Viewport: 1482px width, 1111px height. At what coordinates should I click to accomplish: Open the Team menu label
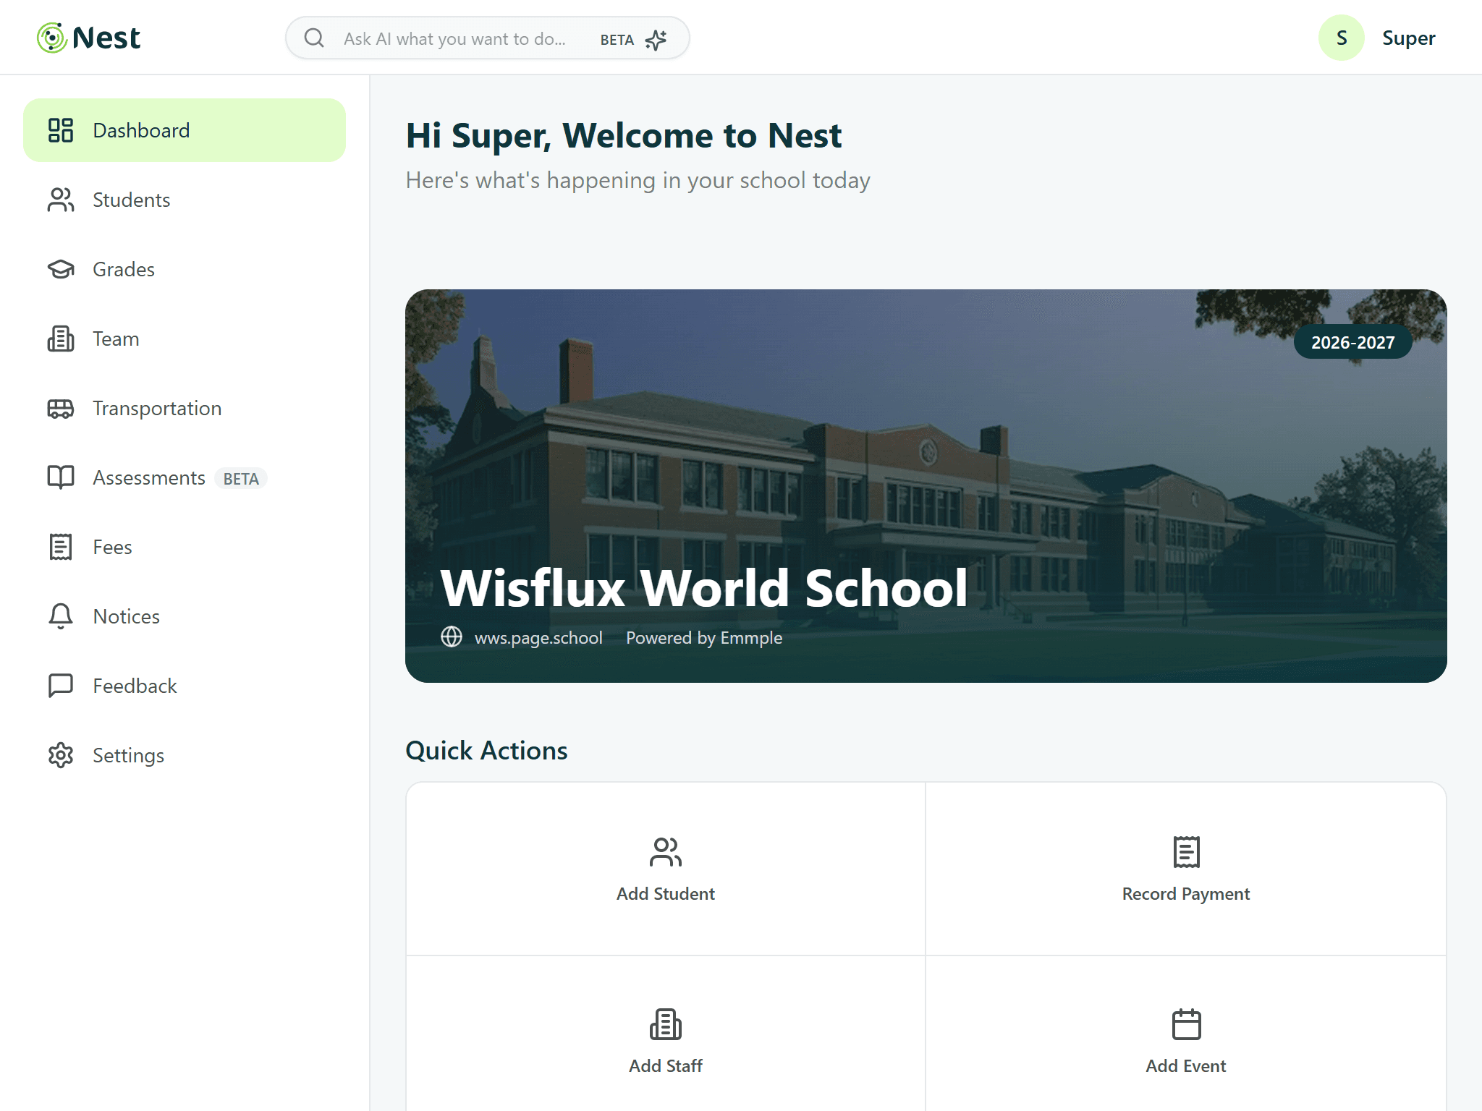(116, 339)
